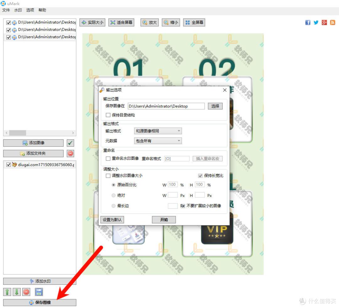Uncheck the first image file checkbox
This screenshot has height=308, width=339.
[x=8, y=23]
